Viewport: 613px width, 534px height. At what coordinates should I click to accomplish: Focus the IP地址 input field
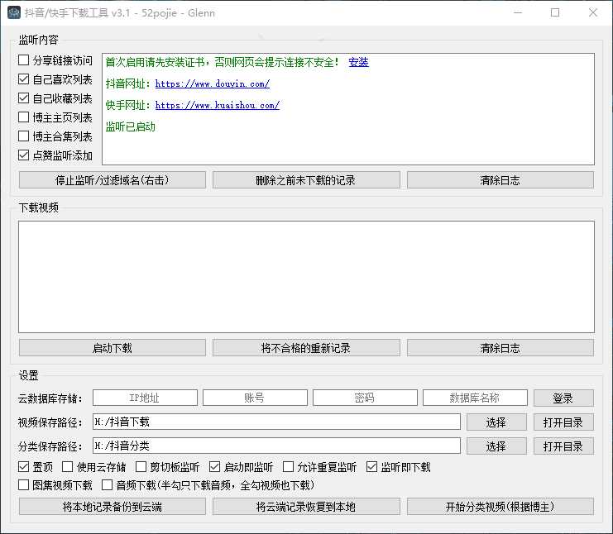(x=145, y=398)
